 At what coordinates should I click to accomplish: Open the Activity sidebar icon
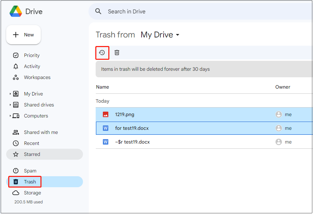pyautogui.click(x=16, y=66)
